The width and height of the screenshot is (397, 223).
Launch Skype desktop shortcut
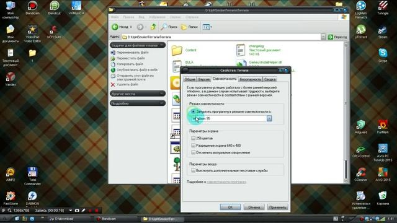[x=383, y=55]
